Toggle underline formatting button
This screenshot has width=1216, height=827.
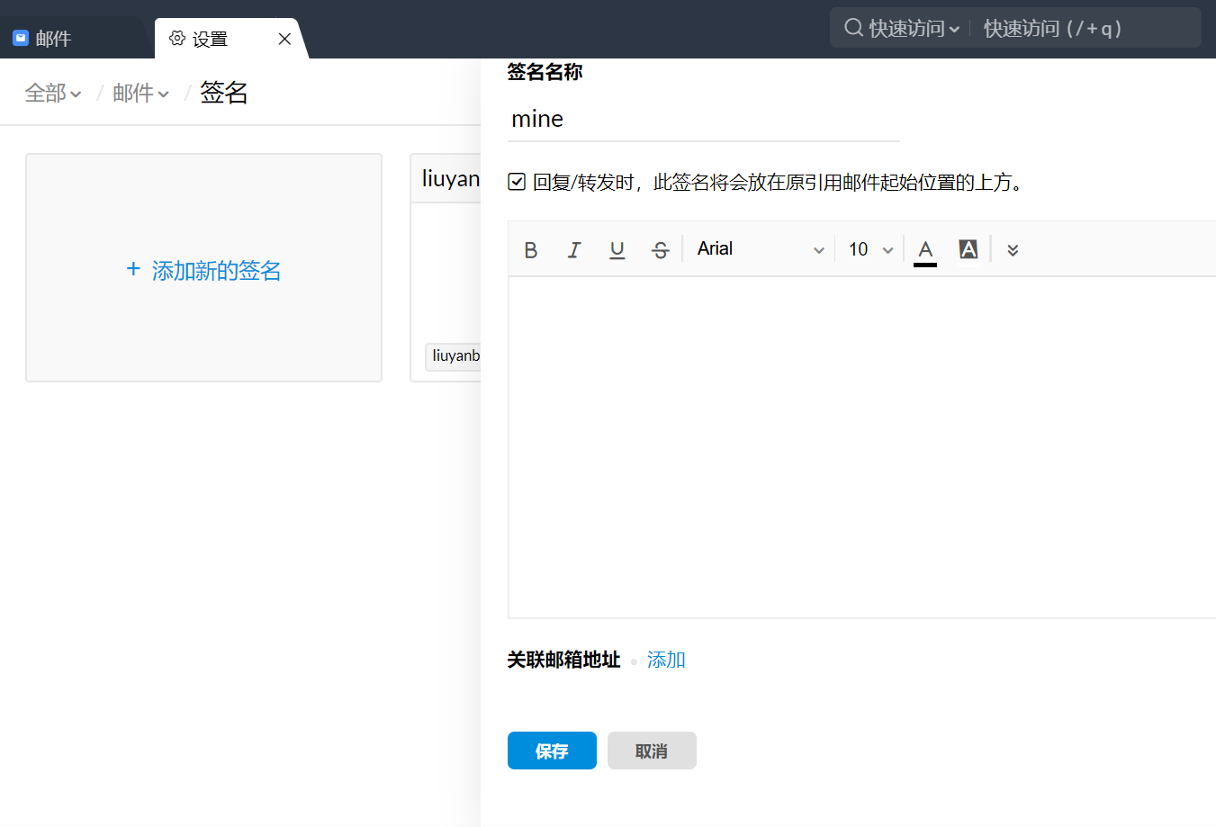617,250
